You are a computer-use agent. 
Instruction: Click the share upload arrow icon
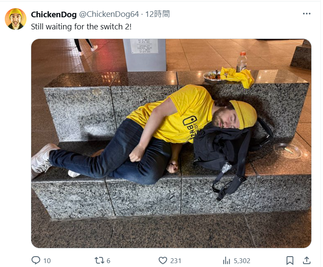click(307, 260)
